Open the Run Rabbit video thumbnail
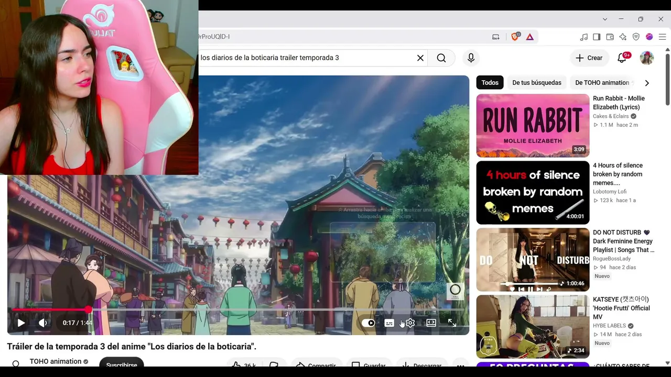The image size is (671, 377). pyautogui.click(x=533, y=126)
